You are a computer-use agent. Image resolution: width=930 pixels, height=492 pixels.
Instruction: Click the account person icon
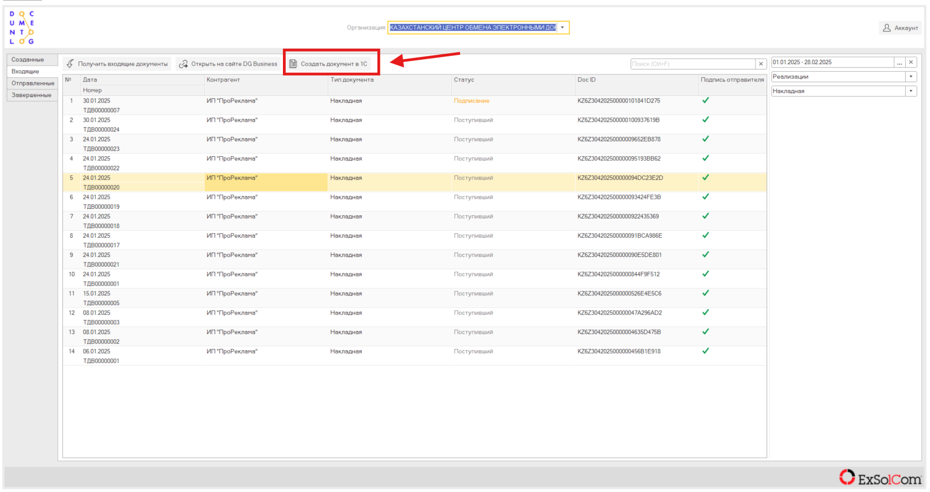887,27
